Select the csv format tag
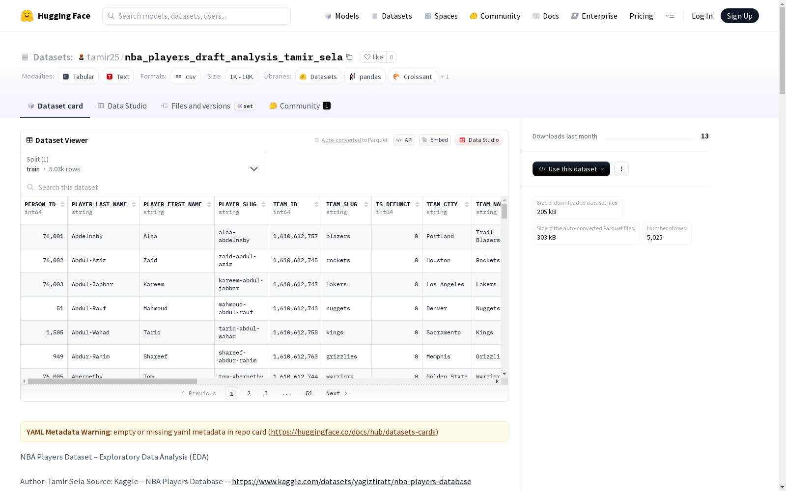 (x=186, y=77)
